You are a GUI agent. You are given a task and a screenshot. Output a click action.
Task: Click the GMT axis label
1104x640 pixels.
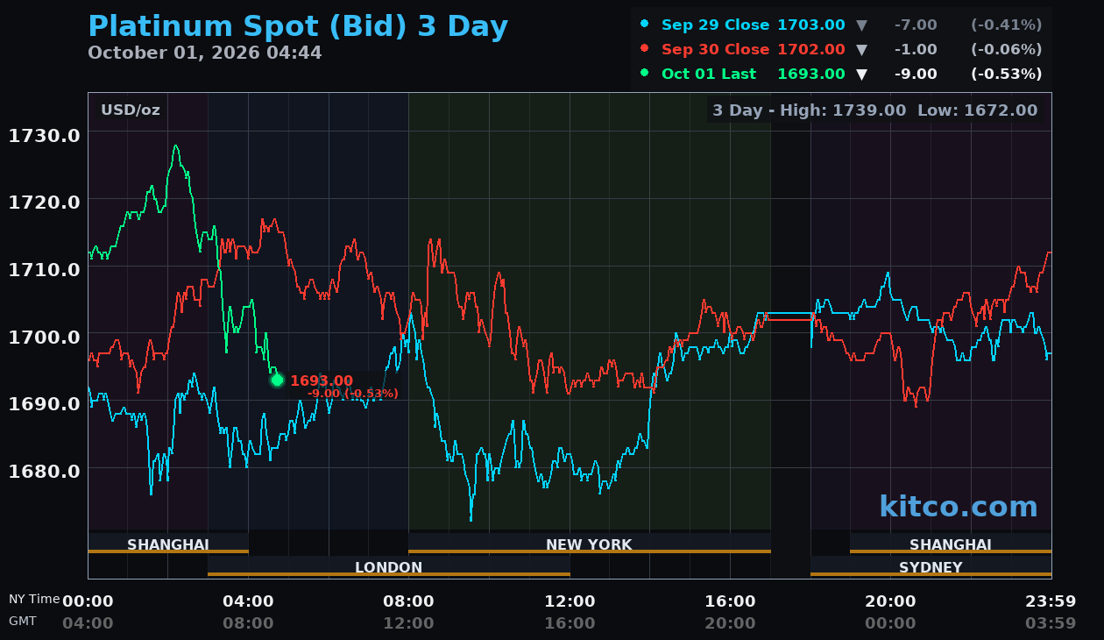click(x=23, y=621)
